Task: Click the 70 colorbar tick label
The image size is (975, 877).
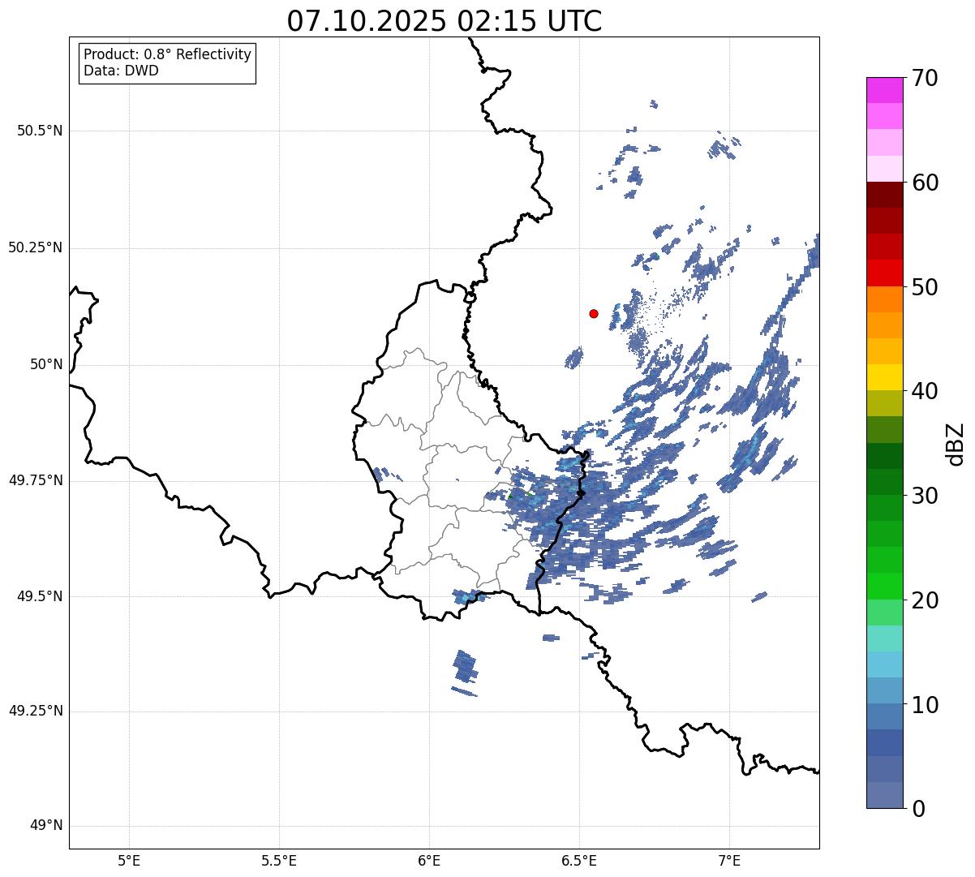Action: (x=925, y=78)
